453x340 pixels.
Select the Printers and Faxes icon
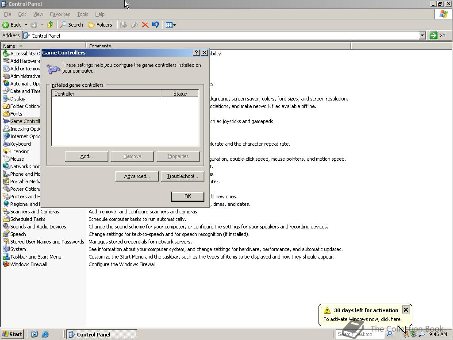[x=6, y=196]
